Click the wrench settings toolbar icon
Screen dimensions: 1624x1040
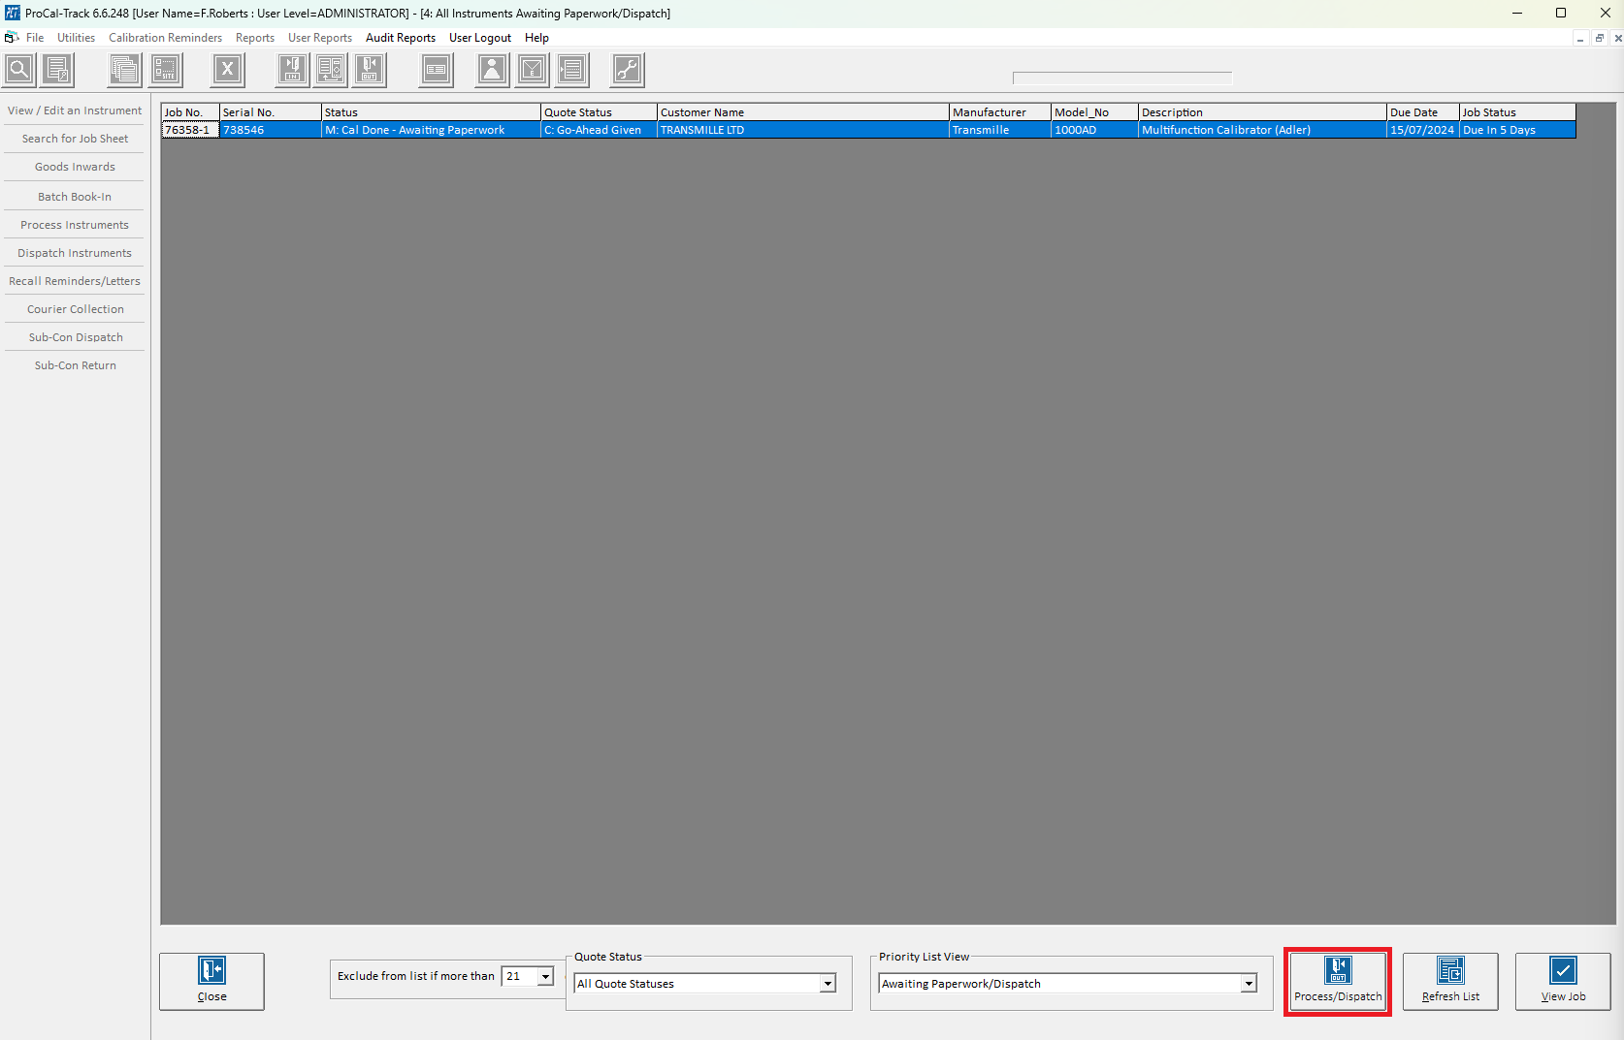coord(628,70)
